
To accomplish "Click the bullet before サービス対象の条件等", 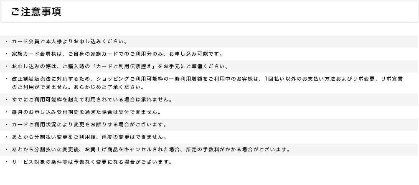I will [x=7, y=162].
